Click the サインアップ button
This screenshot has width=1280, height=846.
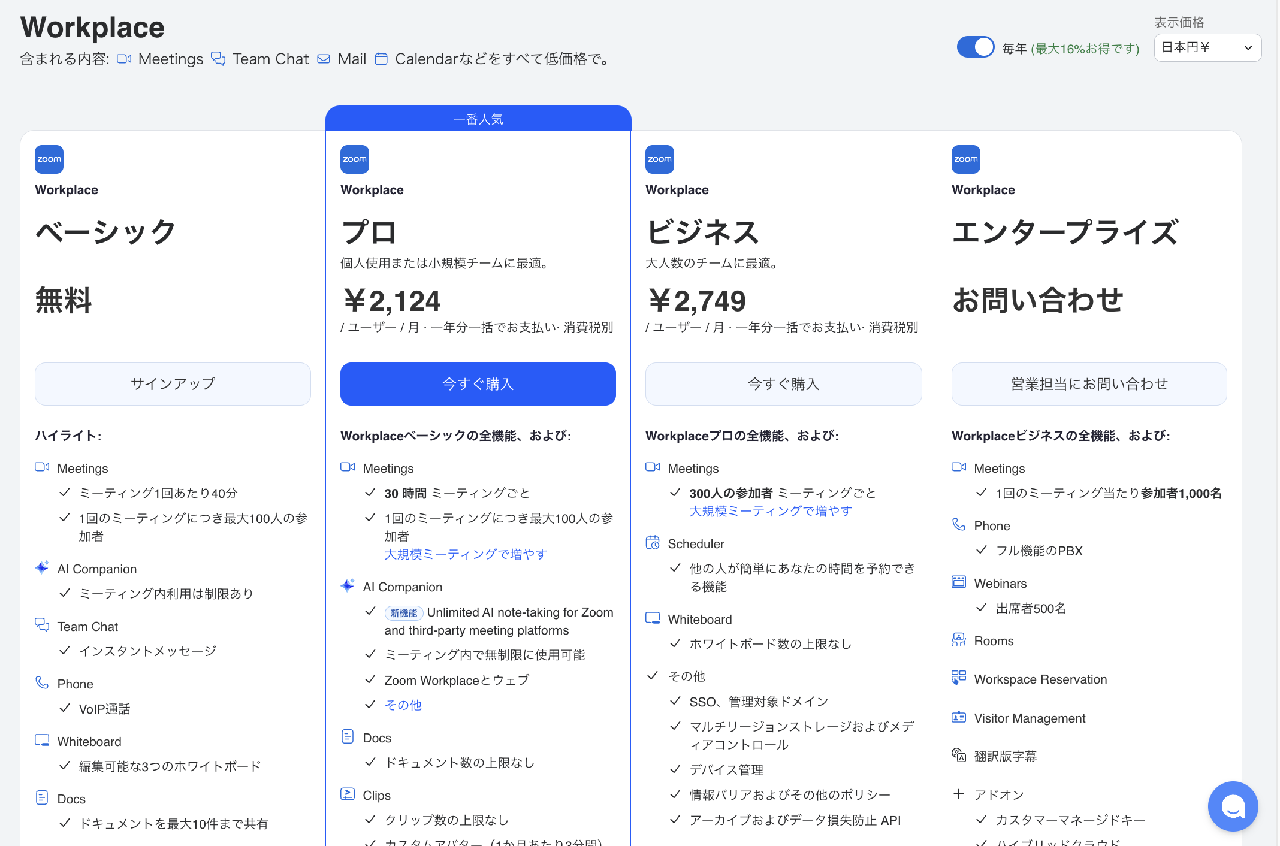coord(173,384)
